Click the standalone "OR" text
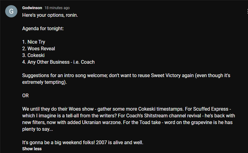 pos(26,96)
